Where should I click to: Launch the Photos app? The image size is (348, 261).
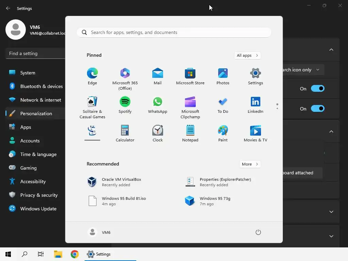(223, 76)
